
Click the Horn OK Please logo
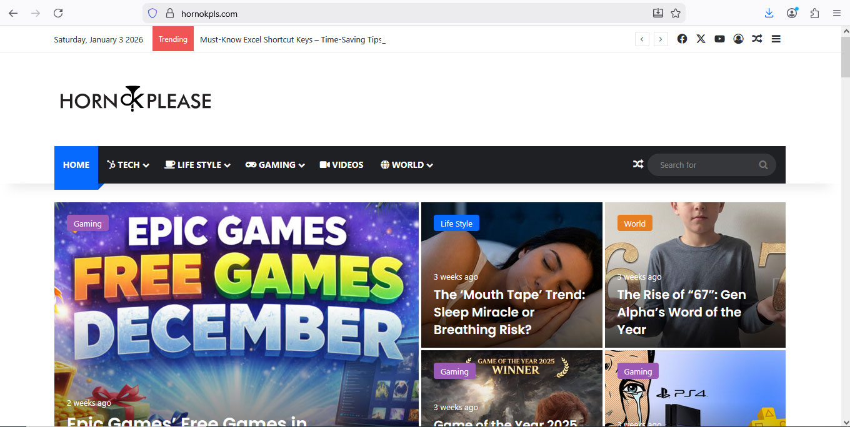click(136, 99)
